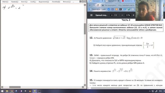Open Chrome from the taskbar
The image size is (165, 93).
pos(12,91)
